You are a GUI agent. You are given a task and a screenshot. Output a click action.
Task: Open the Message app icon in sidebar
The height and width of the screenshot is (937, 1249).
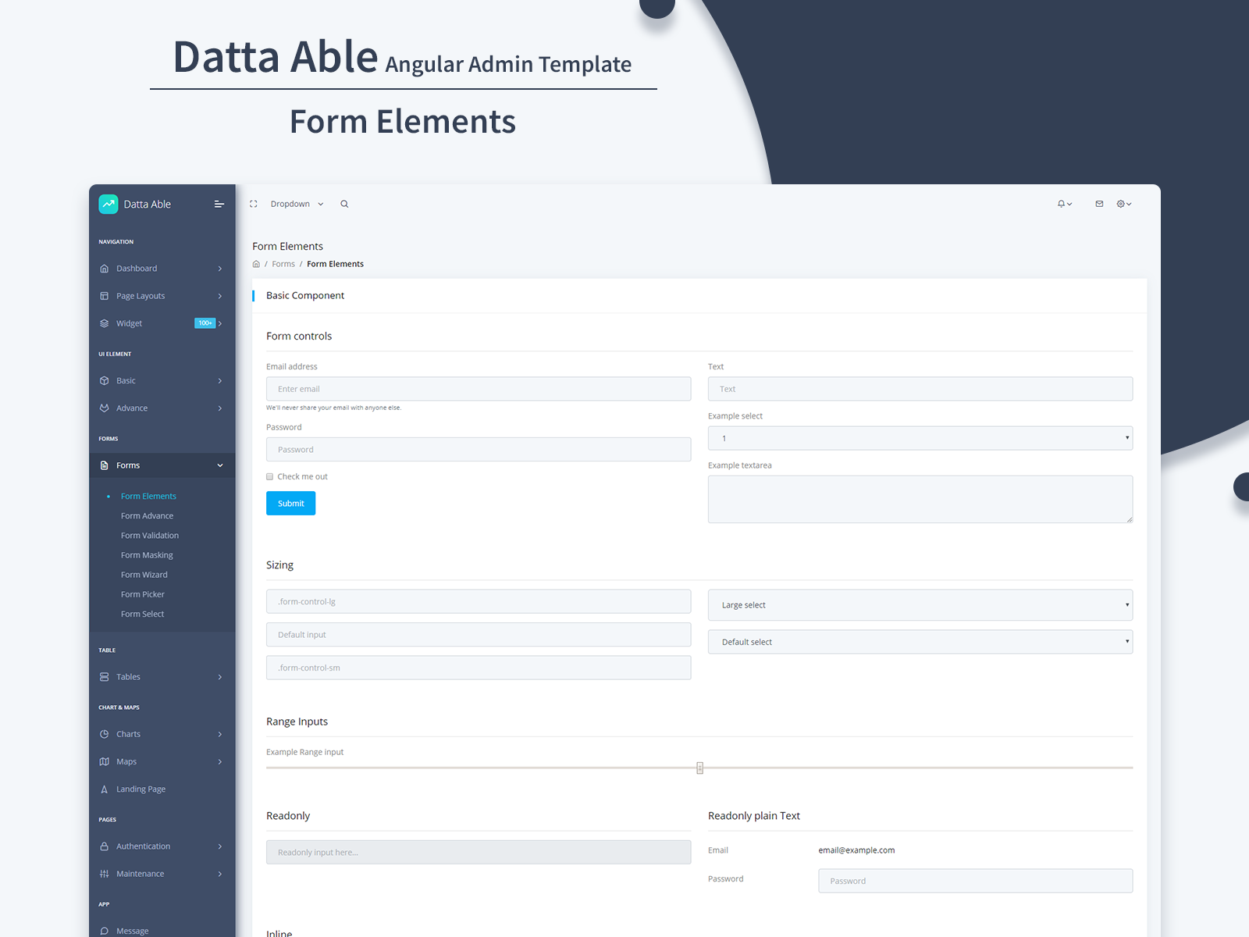point(105,930)
